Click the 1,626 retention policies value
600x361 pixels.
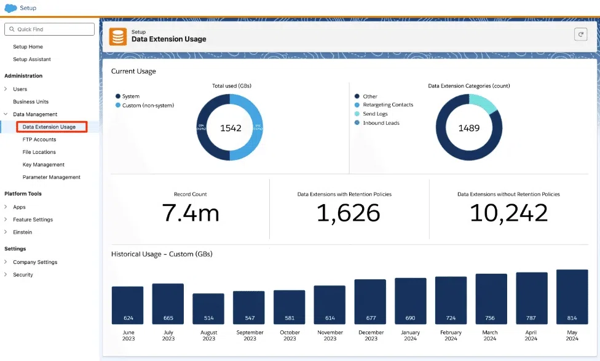click(348, 213)
